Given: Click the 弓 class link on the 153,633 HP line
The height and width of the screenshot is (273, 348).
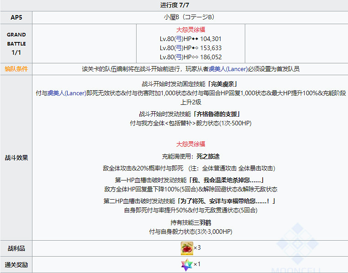Looking at the screenshot, I should click(179, 48).
